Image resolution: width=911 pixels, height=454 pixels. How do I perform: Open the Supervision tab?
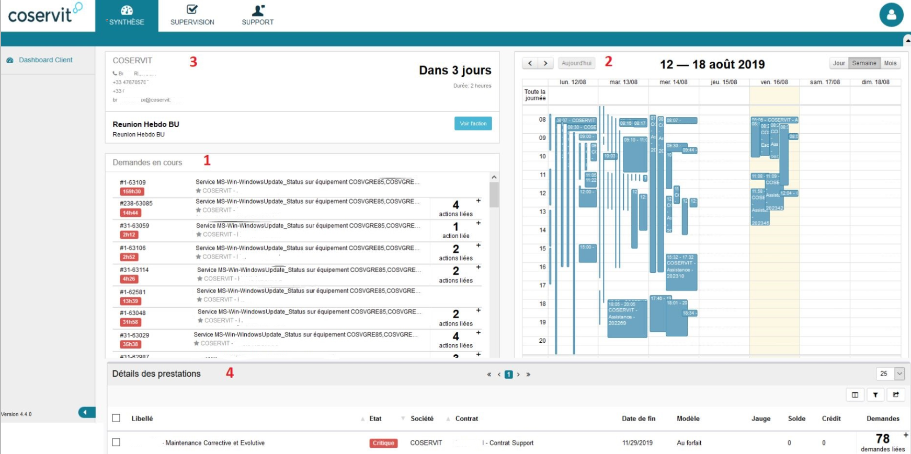pyautogui.click(x=192, y=16)
